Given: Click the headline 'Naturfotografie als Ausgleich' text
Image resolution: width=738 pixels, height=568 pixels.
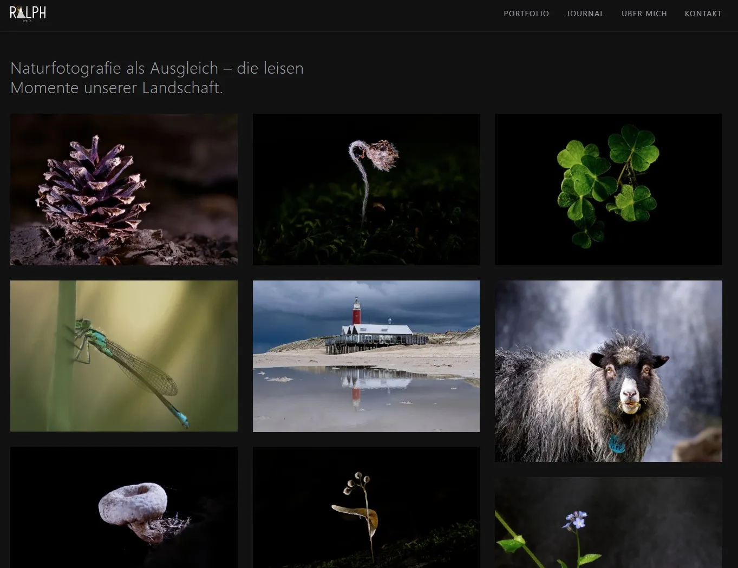Looking at the screenshot, I should pyautogui.click(x=114, y=68).
